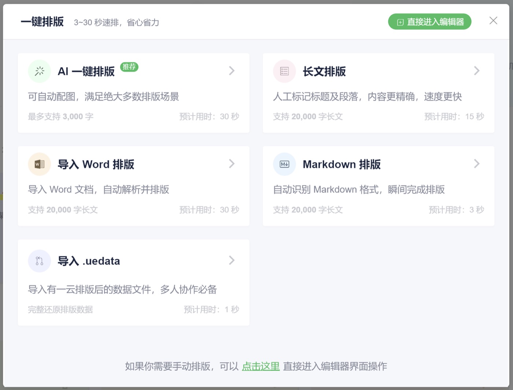The height and width of the screenshot is (390, 513).
Task: Choose the 导入 Word 排版 title
Action: 96,164
